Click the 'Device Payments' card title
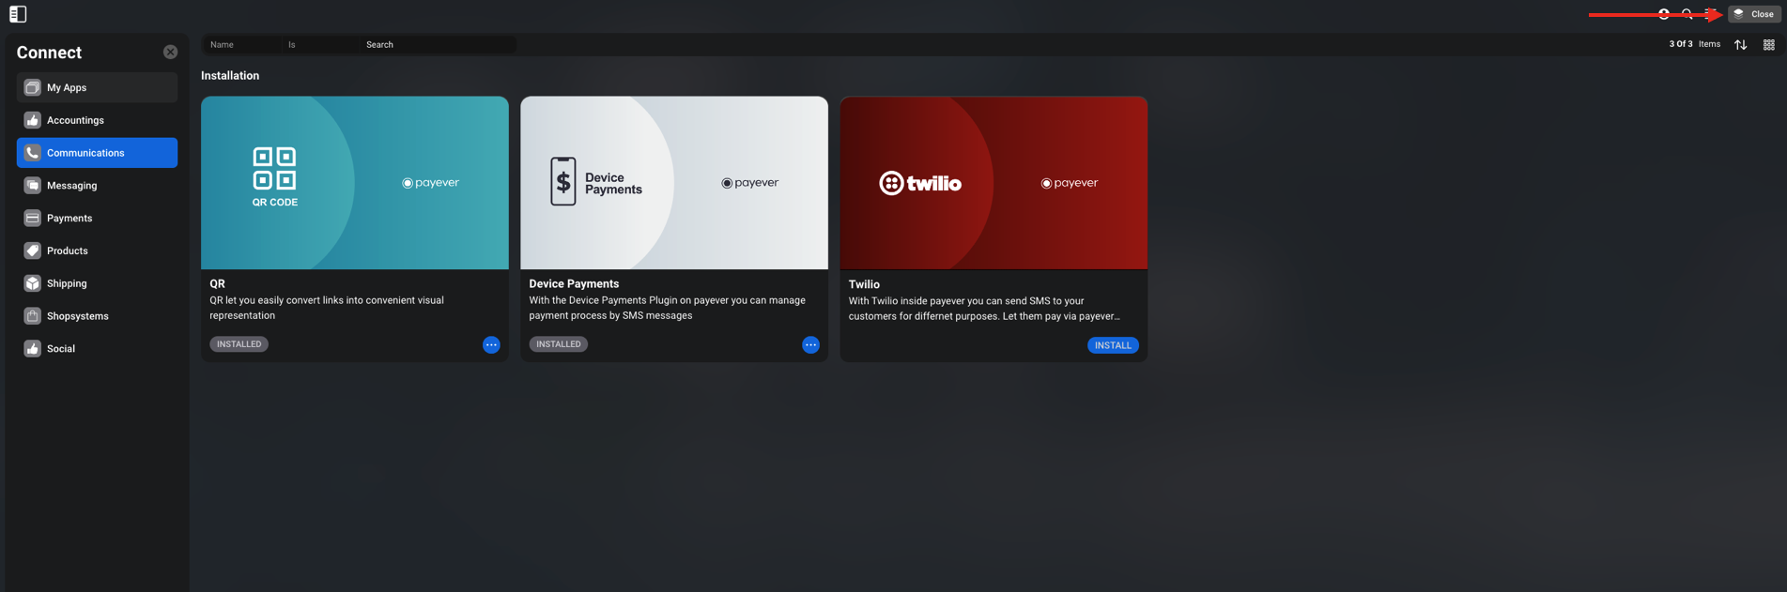This screenshot has height=592, width=1787. coord(574,283)
